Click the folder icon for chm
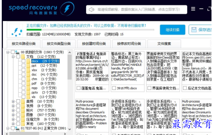The image size is (215, 135). point(28,79)
